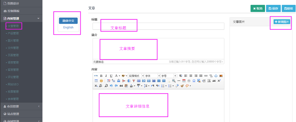Screen dimensions: 296x122
Task: Insert a table with the table icon
Action: click(x=96, y=81)
